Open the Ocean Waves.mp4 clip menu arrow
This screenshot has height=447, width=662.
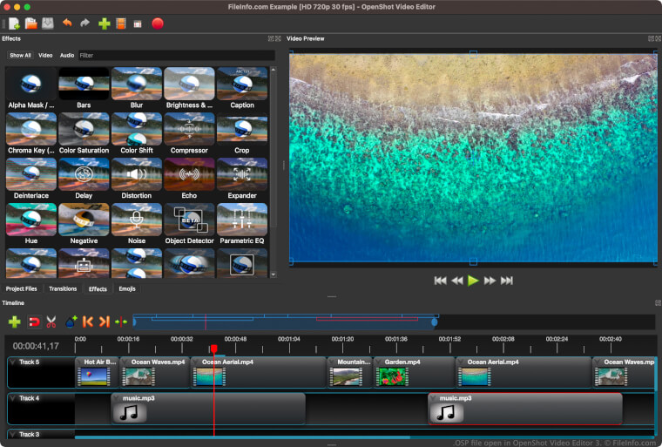(x=126, y=362)
